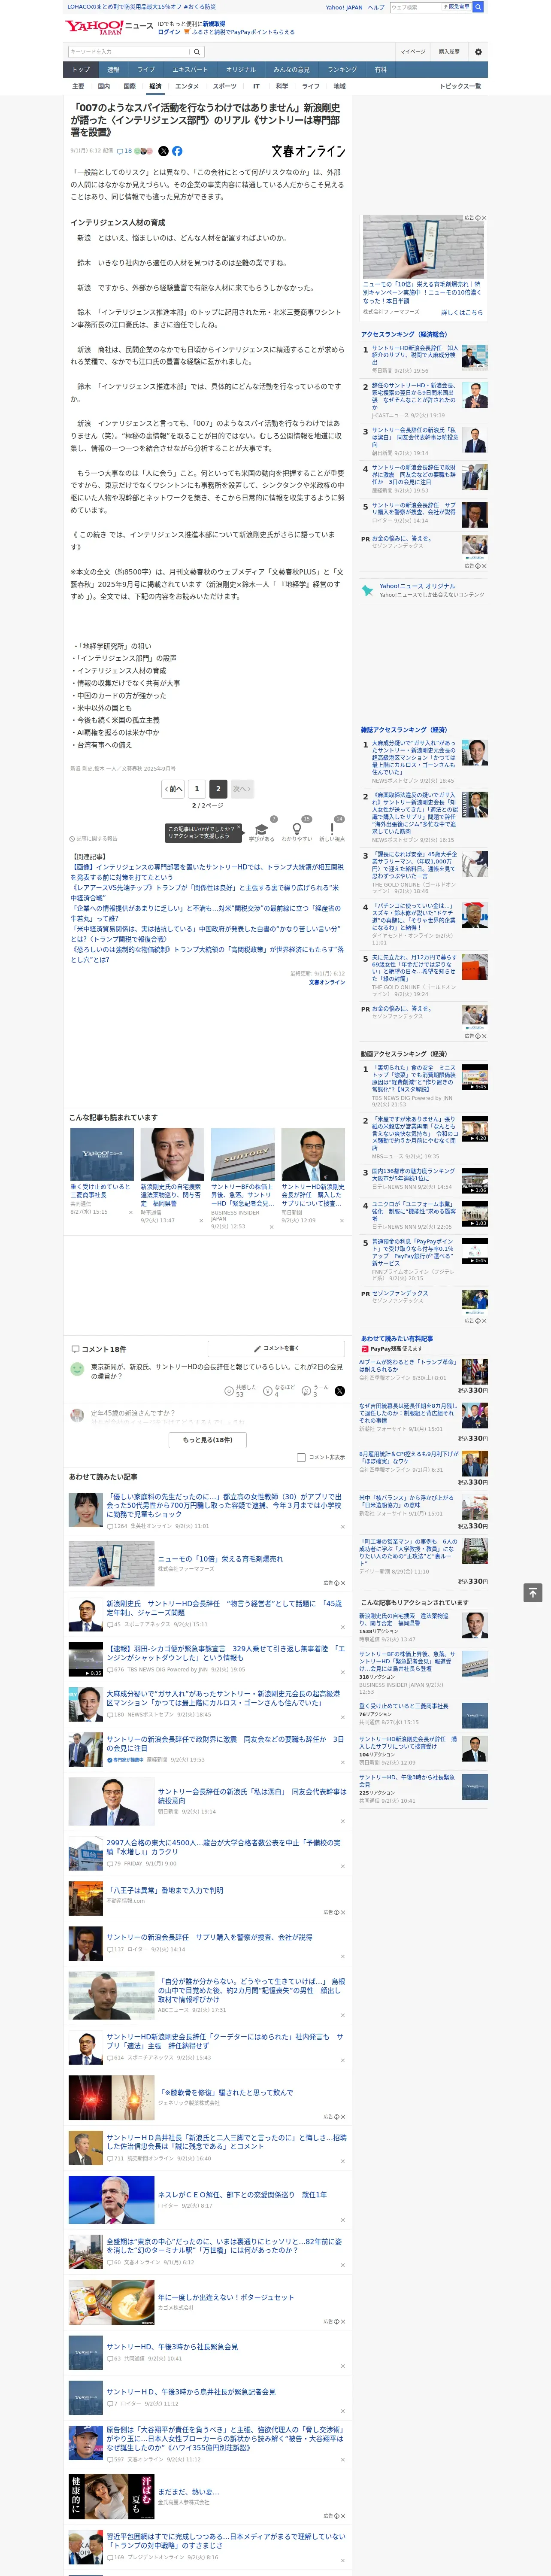Click the もっと見る(18件) button
The height and width of the screenshot is (2576, 551).
pos(208,1440)
